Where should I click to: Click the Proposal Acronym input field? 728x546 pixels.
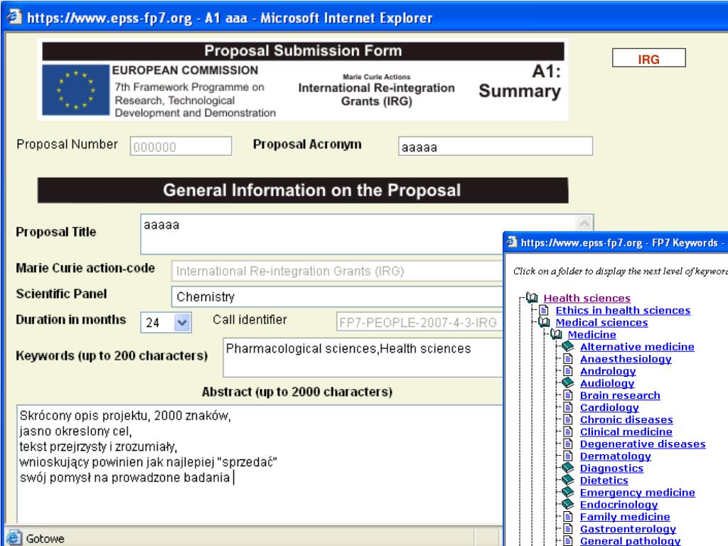(496, 146)
